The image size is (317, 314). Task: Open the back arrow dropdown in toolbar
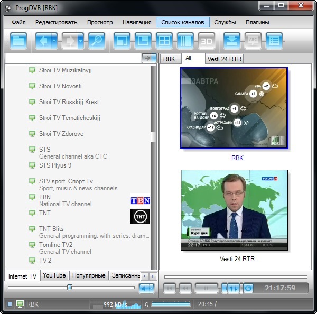[x=54, y=41]
